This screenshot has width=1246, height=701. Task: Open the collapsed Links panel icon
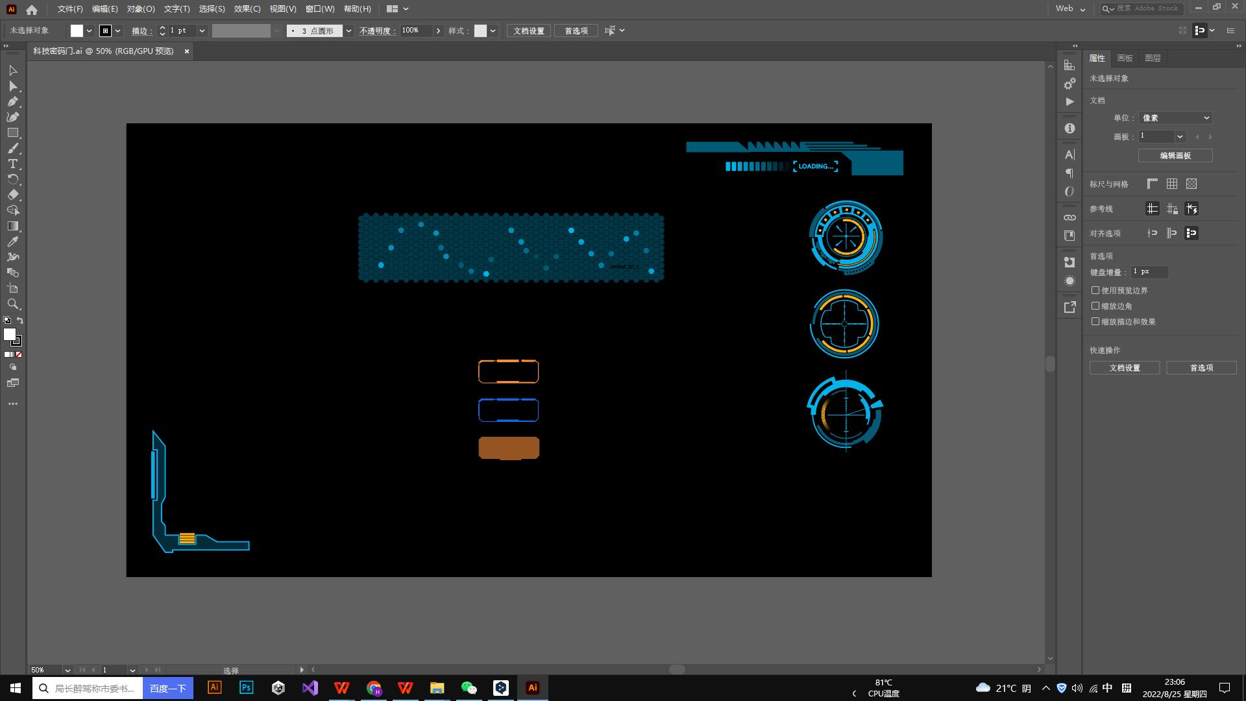coord(1069,217)
